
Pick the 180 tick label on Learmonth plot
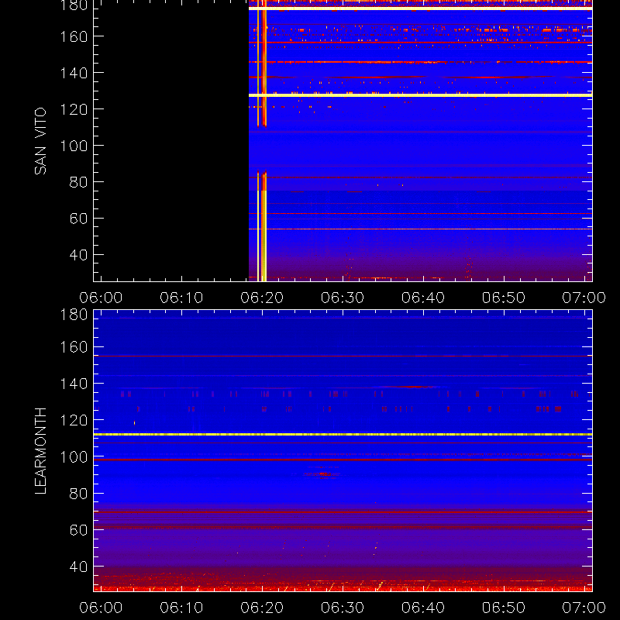click(x=74, y=315)
